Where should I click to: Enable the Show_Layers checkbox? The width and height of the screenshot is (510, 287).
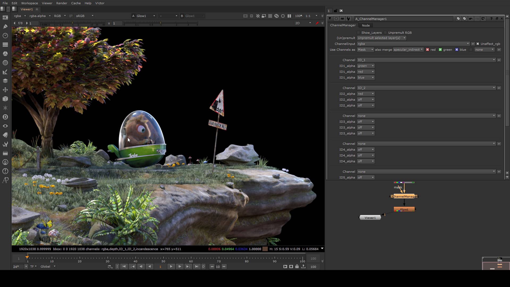tap(358, 33)
